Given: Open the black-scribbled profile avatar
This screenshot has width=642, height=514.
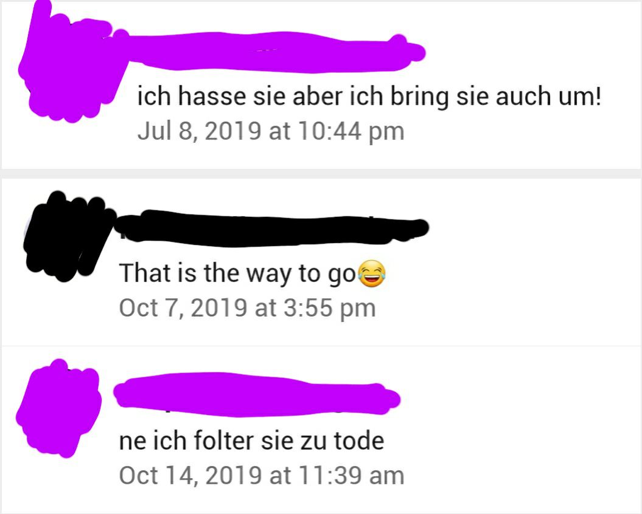Looking at the screenshot, I should [68, 236].
